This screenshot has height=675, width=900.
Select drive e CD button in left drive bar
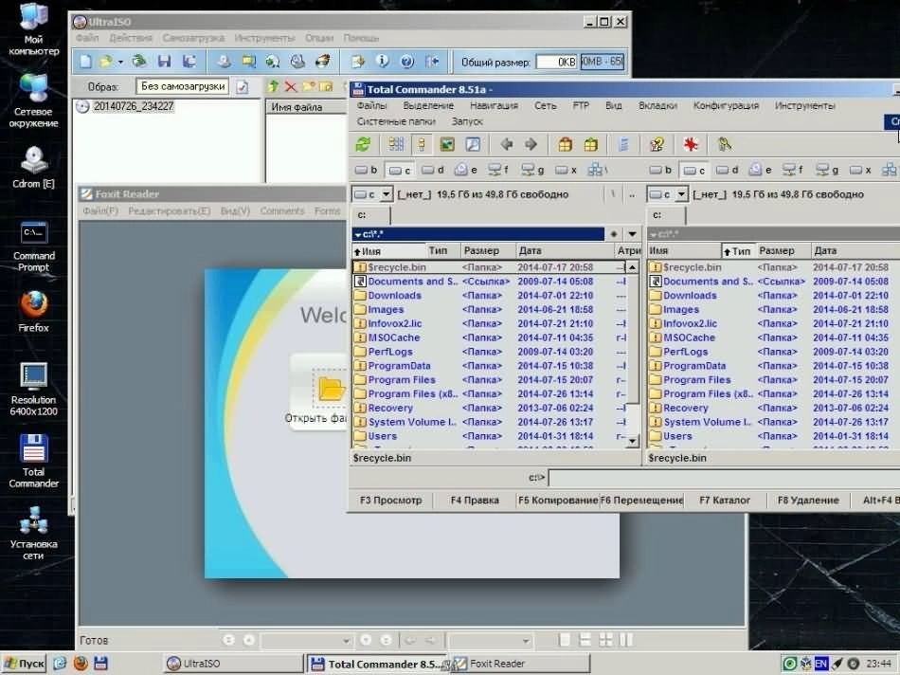[465, 170]
